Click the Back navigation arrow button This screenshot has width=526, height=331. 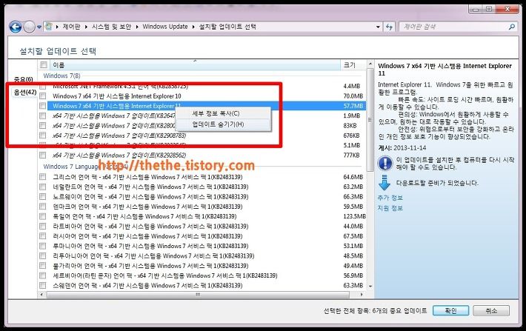tap(16, 27)
